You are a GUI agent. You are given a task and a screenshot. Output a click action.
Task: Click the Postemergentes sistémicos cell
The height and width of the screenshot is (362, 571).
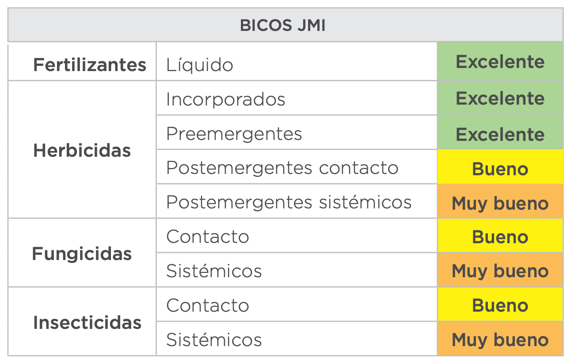click(x=289, y=202)
